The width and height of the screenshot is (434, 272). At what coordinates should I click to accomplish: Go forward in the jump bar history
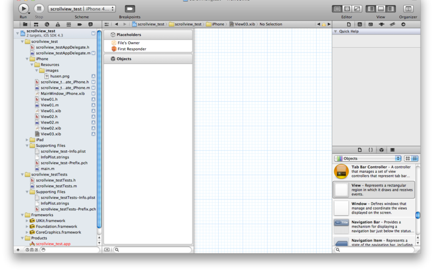[x=125, y=24]
